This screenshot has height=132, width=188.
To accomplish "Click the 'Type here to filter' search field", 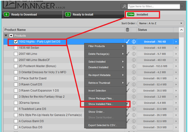I will [154, 6].
